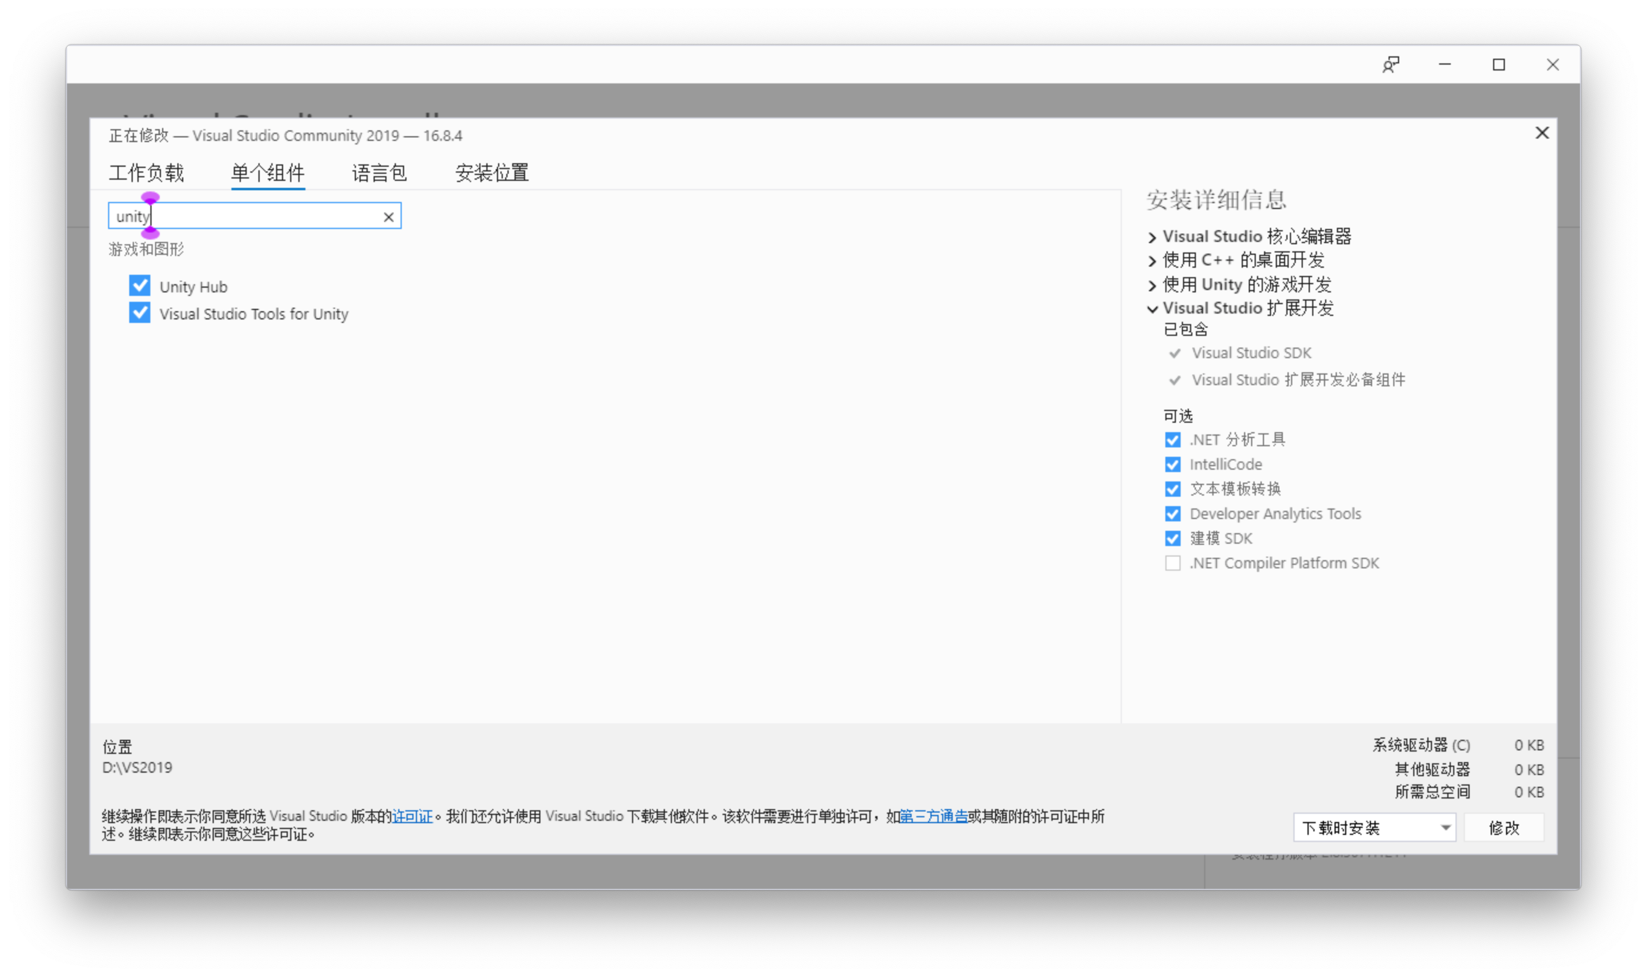Maximize the installer window
This screenshot has height=977, width=1647.
(x=1498, y=65)
